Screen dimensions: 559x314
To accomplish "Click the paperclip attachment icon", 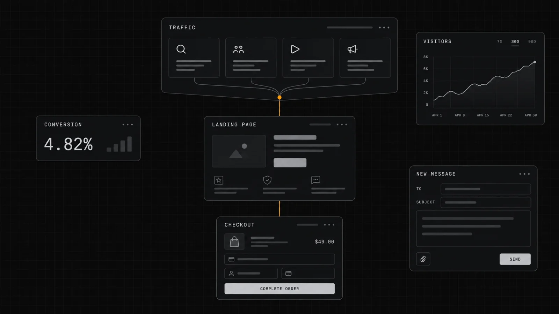I will (423, 259).
